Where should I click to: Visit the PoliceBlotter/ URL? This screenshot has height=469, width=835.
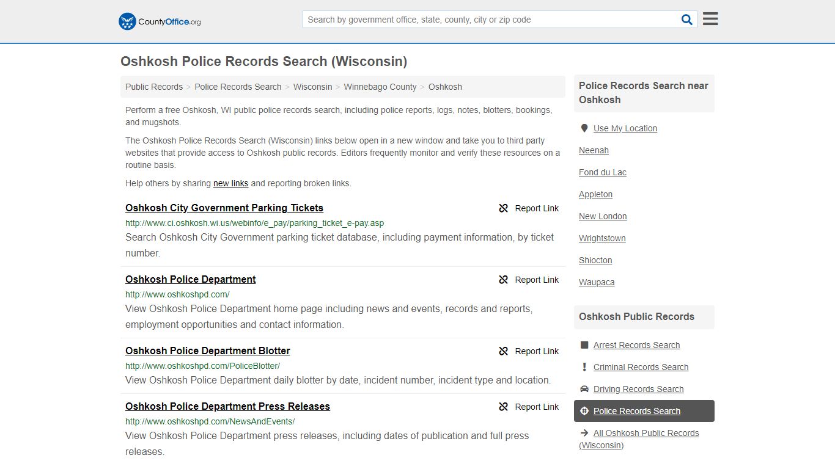click(x=202, y=366)
